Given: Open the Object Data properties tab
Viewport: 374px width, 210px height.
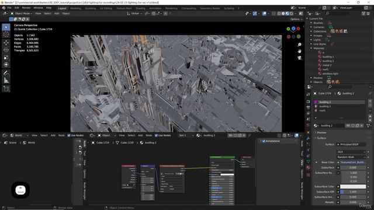Looking at the screenshot, I should point(308,162).
